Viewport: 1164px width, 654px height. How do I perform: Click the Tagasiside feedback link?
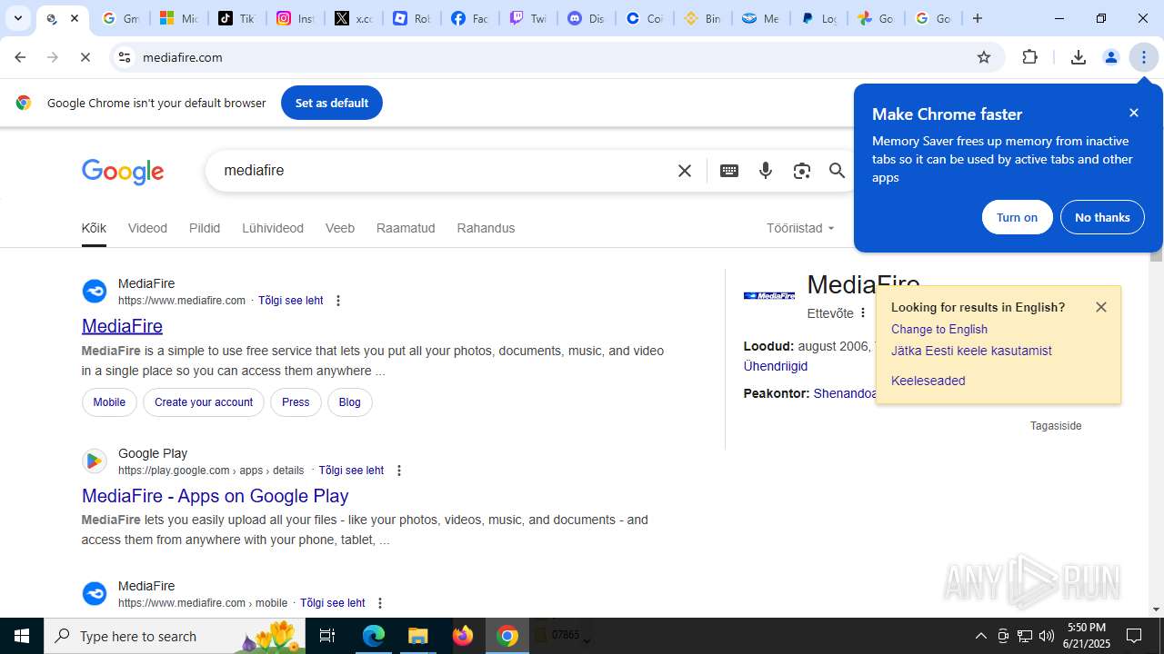pos(1056,426)
